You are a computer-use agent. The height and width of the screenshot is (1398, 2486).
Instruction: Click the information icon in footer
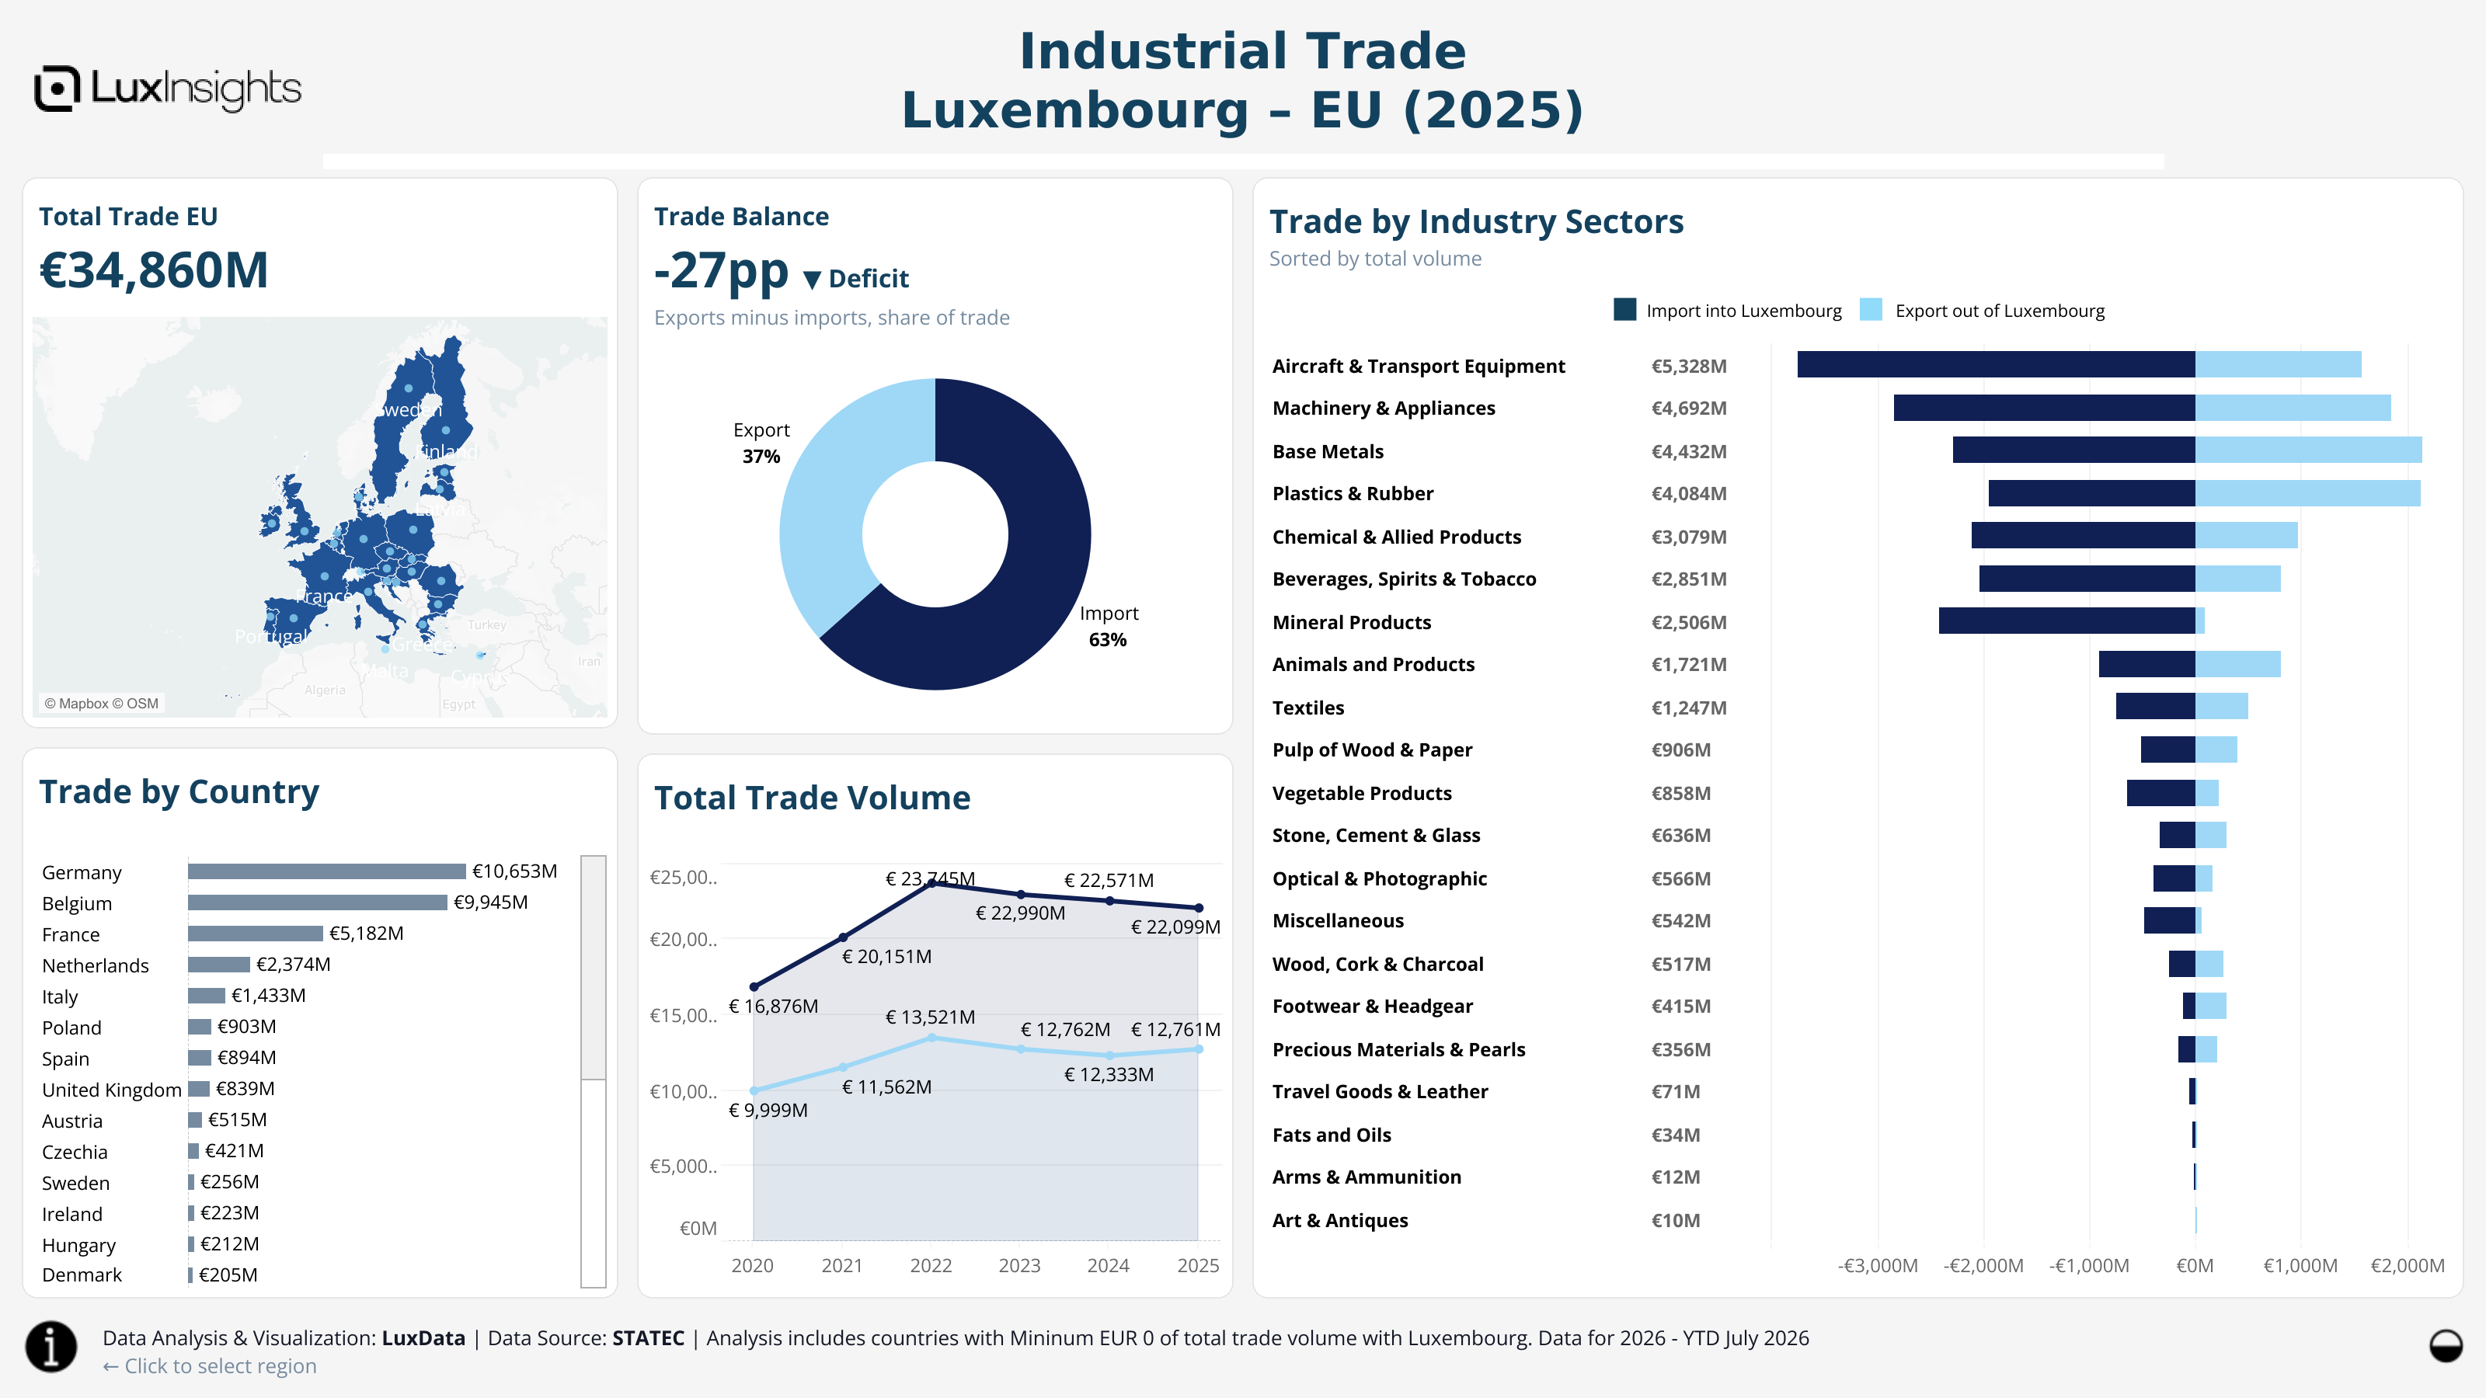pos(51,1346)
